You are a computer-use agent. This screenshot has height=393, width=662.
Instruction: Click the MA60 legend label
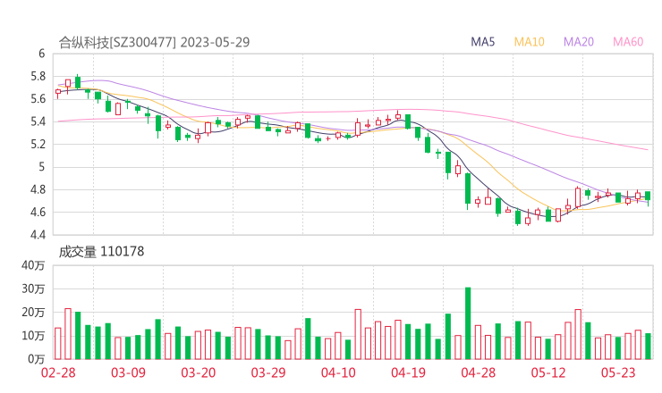[x=628, y=42]
